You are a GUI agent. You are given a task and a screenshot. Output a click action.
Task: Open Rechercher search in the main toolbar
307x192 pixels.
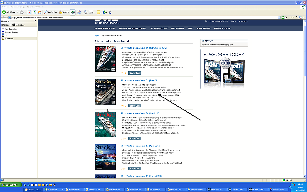(50, 12)
